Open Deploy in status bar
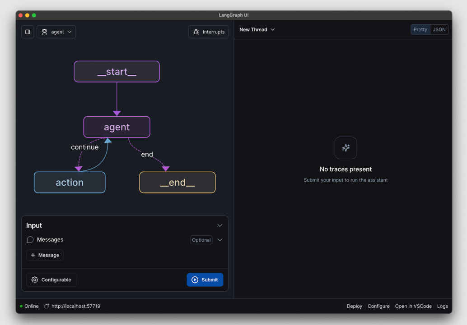The image size is (467, 325). (x=354, y=306)
